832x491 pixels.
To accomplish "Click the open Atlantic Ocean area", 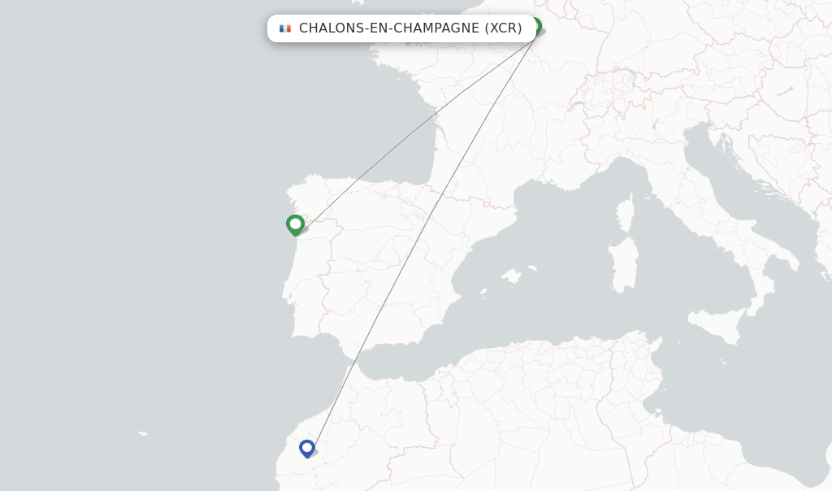I will [122, 244].
